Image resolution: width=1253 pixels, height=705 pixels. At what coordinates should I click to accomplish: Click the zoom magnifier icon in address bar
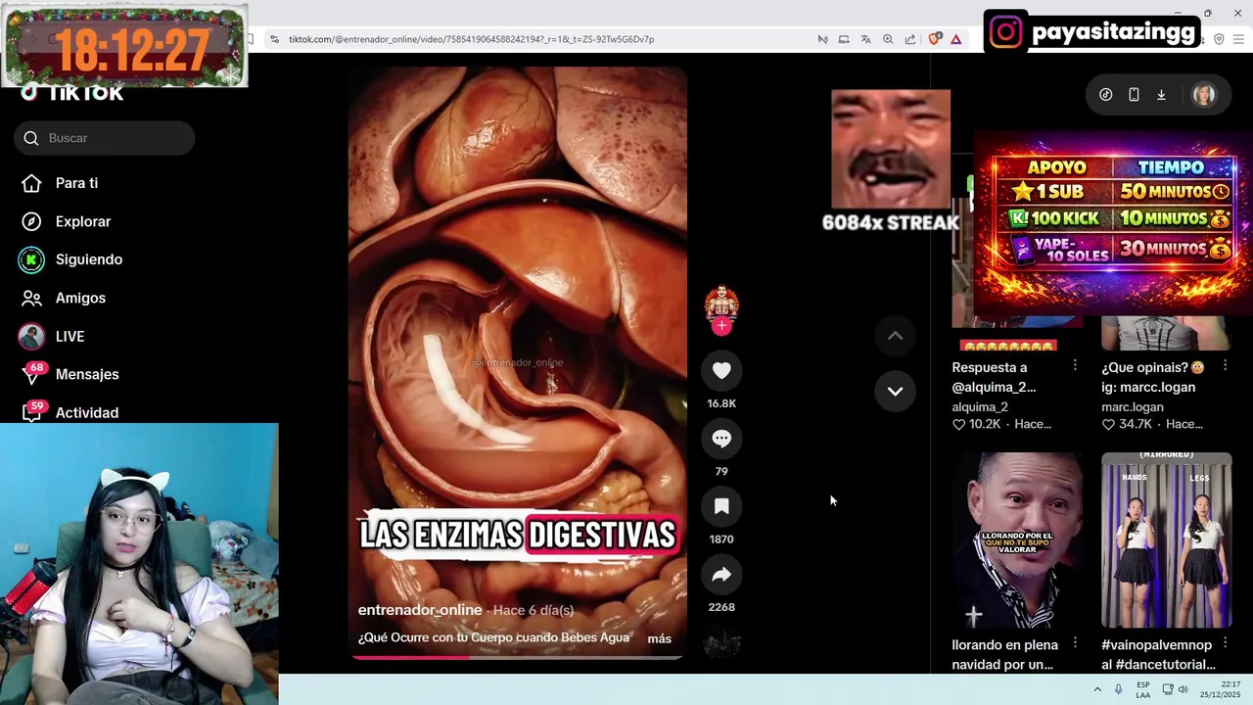888,39
